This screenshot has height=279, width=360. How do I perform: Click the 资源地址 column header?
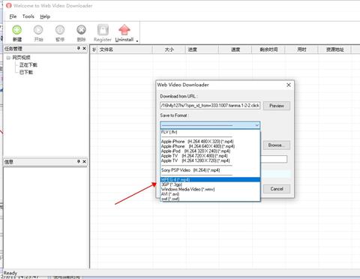coord(334,49)
